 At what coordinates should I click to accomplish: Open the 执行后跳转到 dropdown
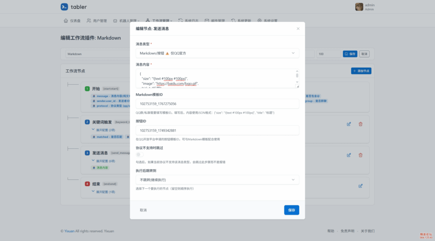coord(217,180)
